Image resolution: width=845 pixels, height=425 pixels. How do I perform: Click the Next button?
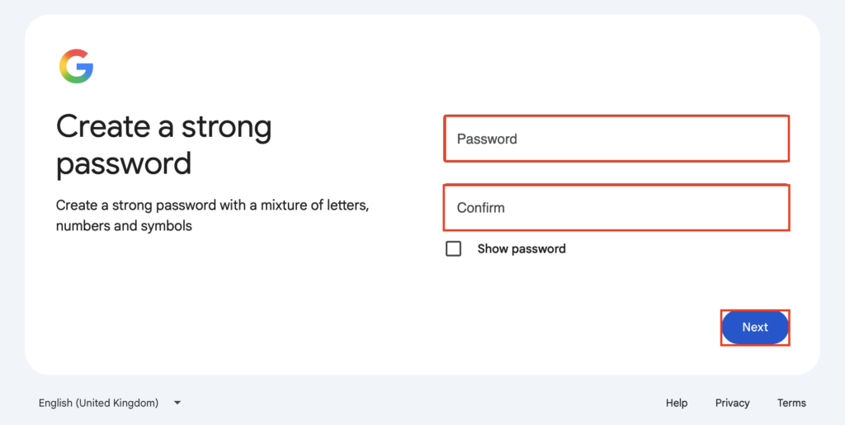(755, 328)
